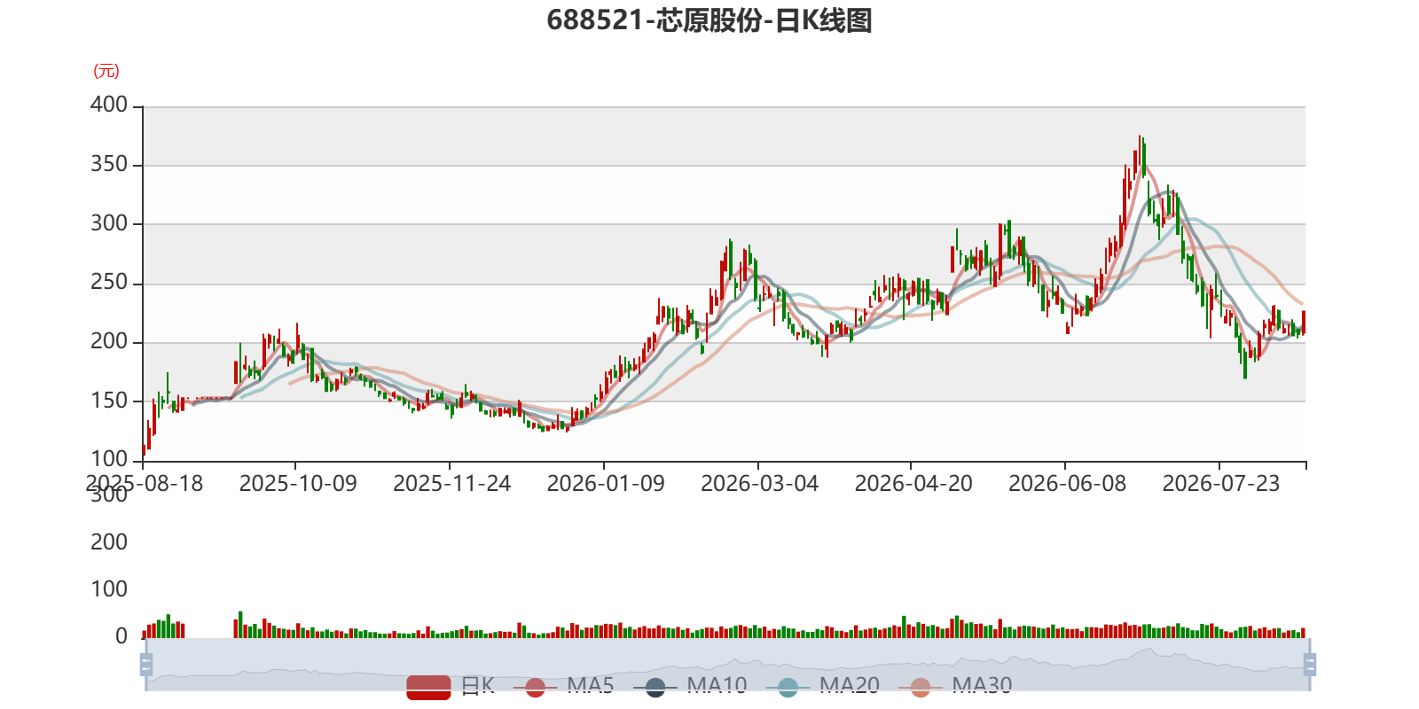This screenshot has height=709, width=1419.
Task: Toggle the 日K red legend icon
Action: coord(429,687)
